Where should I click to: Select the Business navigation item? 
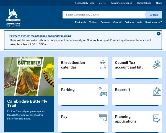(105, 22)
